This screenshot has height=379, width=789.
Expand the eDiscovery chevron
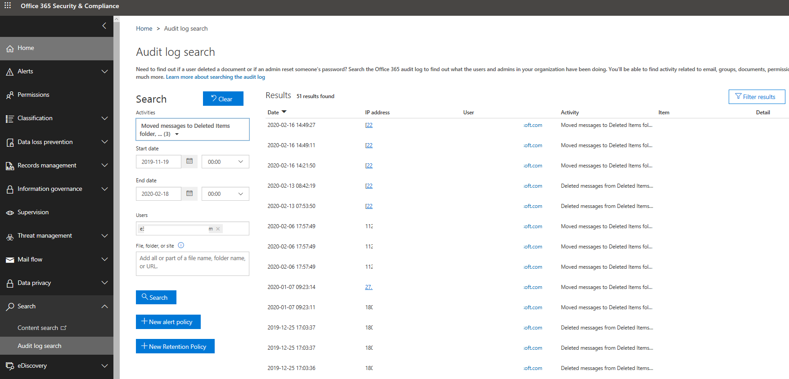pyautogui.click(x=104, y=366)
